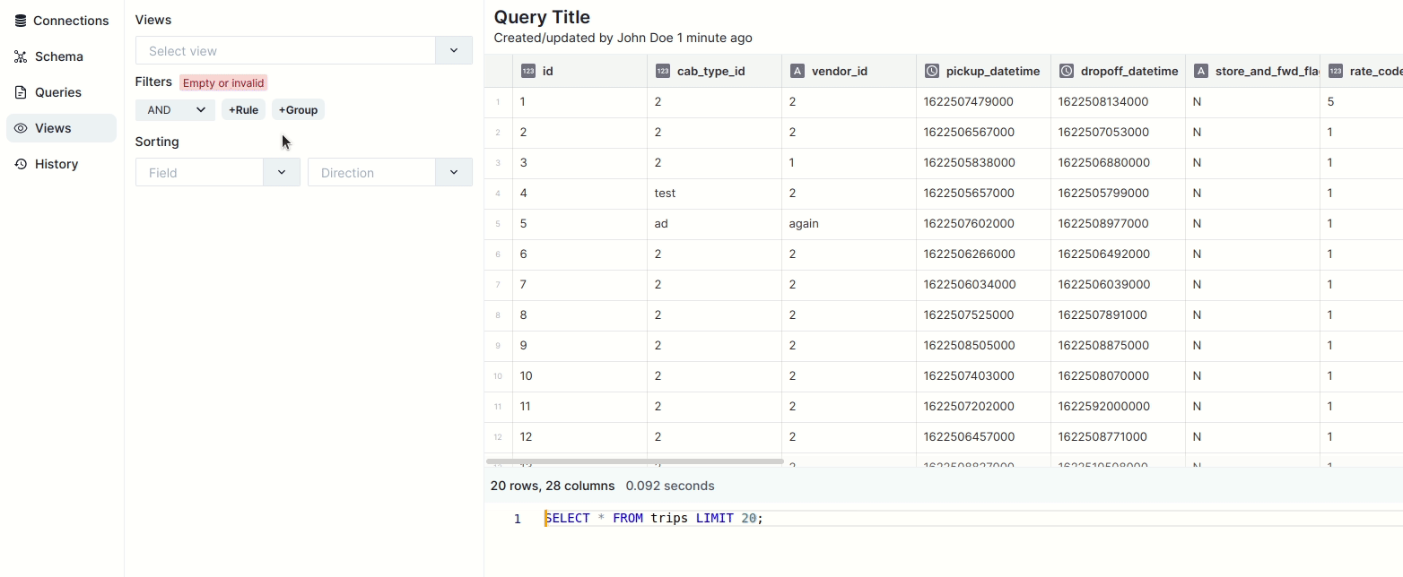Click the Schema icon in sidebar
1403x577 pixels.
tap(21, 56)
